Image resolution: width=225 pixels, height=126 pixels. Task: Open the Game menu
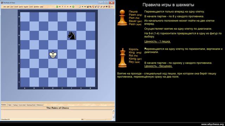click(21, 7)
